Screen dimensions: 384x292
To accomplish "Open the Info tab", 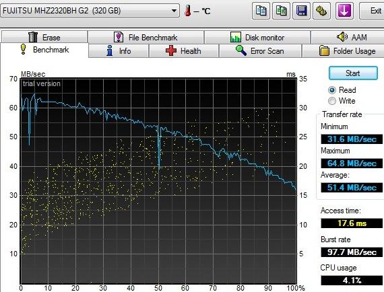I will (x=119, y=51).
